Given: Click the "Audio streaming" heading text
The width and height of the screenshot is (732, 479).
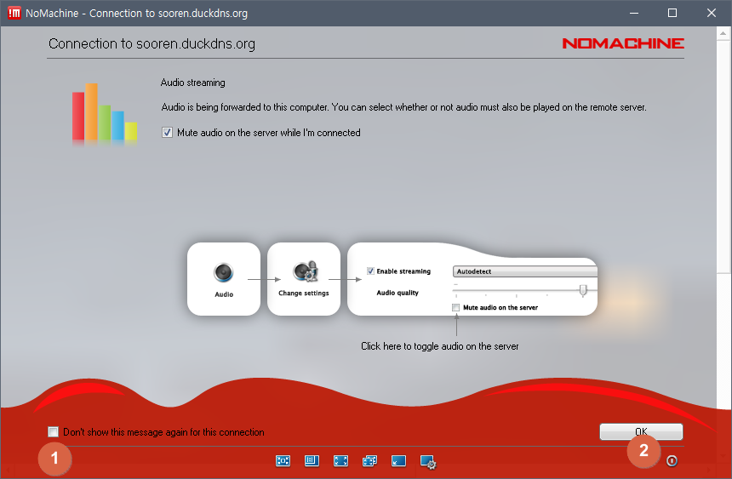Looking at the screenshot, I should click(193, 83).
